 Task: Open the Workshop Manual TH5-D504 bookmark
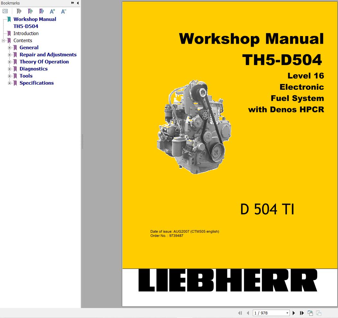(35, 23)
